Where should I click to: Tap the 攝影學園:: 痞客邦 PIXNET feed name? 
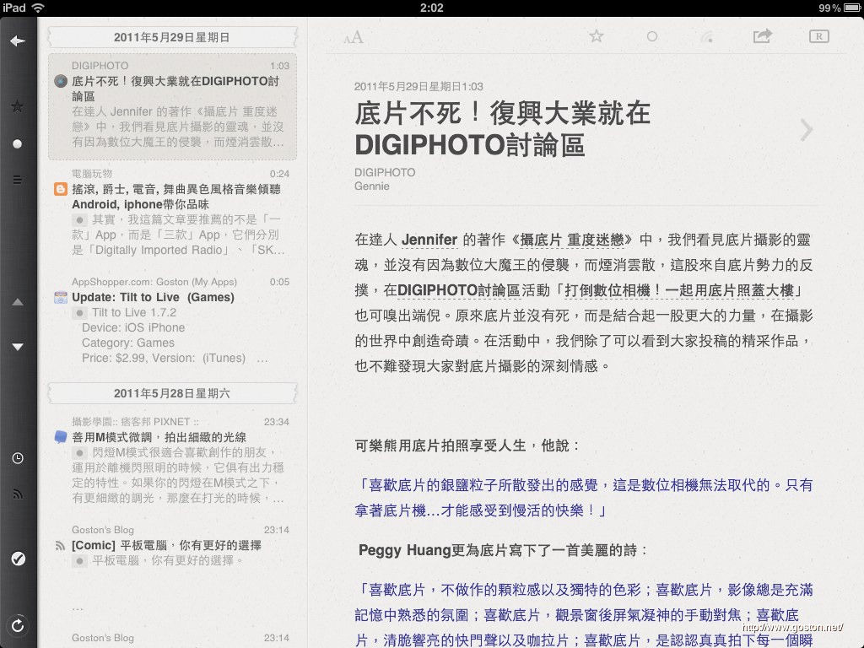(x=135, y=422)
